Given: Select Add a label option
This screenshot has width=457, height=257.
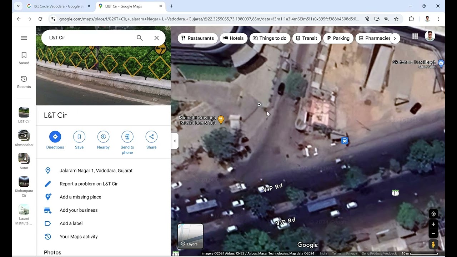Looking at the screenshot, I should (103, 223).
